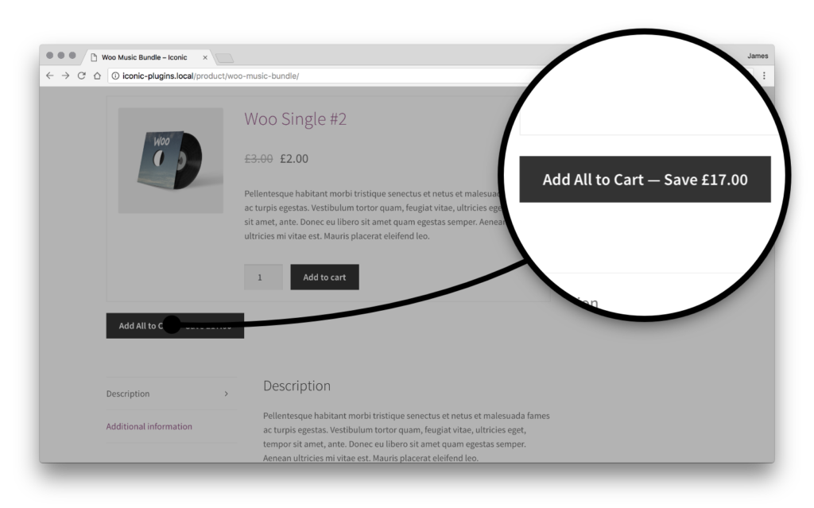
Task: Go back with the browser back arrow
Action: tap(49, 76)
